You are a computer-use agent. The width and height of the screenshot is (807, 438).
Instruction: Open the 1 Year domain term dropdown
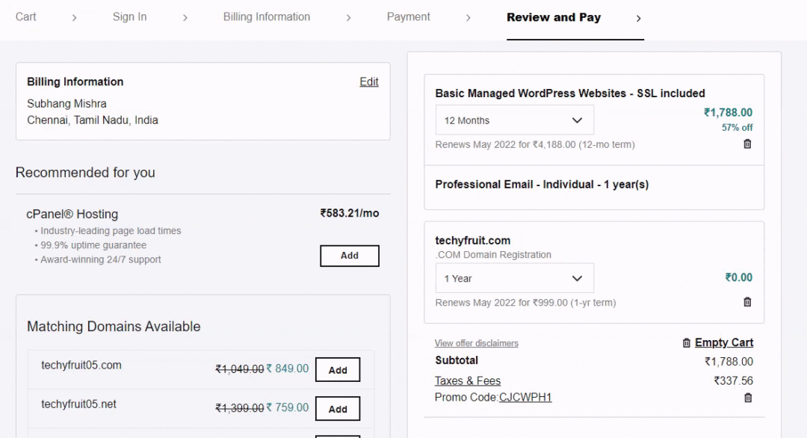(x=515, y=279)
